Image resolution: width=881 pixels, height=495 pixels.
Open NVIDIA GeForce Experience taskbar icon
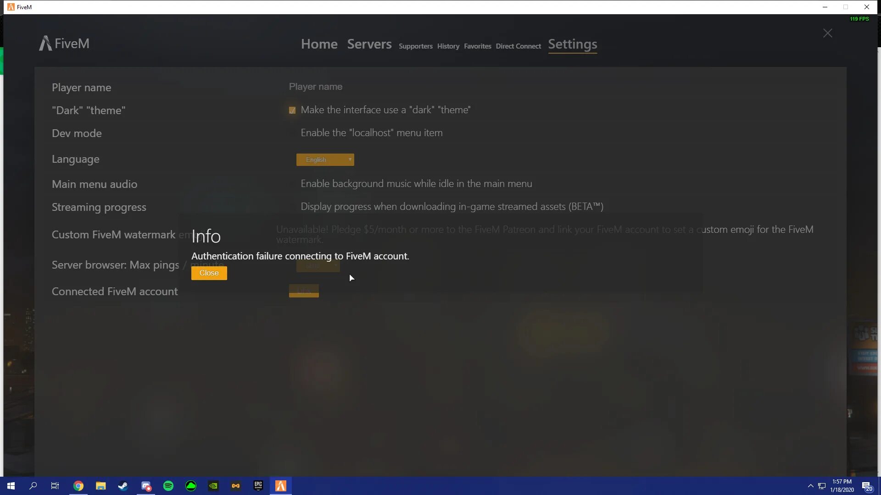click(x=213, y=486)
